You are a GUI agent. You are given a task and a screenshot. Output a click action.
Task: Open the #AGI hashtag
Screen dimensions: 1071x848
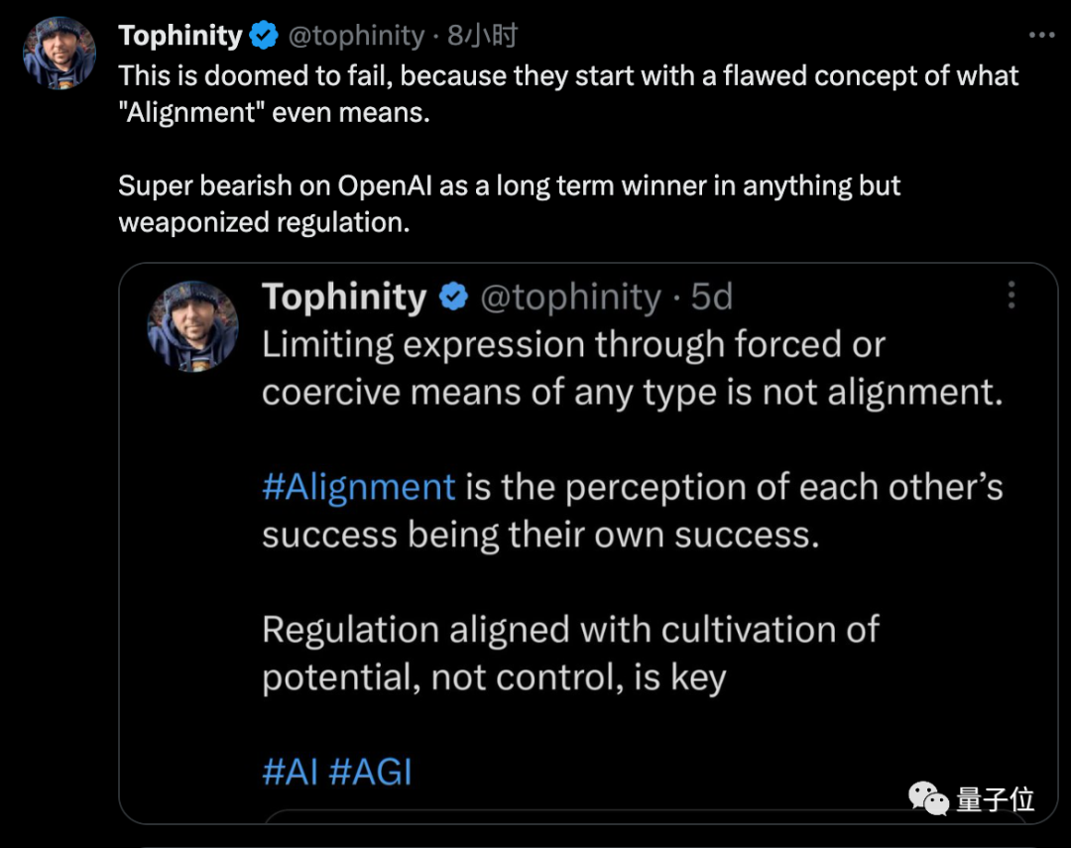(369, 773)
